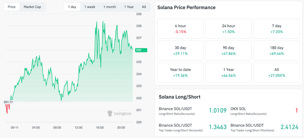Switch chart to Price view
304x138 pixels.
[12, 7]
